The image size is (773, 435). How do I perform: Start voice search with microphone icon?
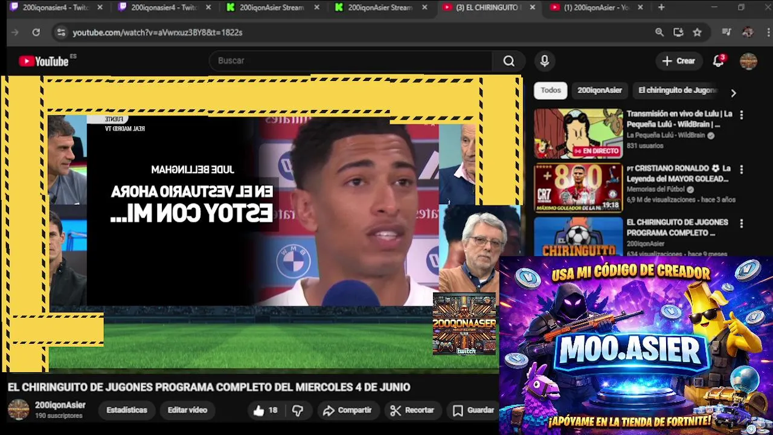545,61
